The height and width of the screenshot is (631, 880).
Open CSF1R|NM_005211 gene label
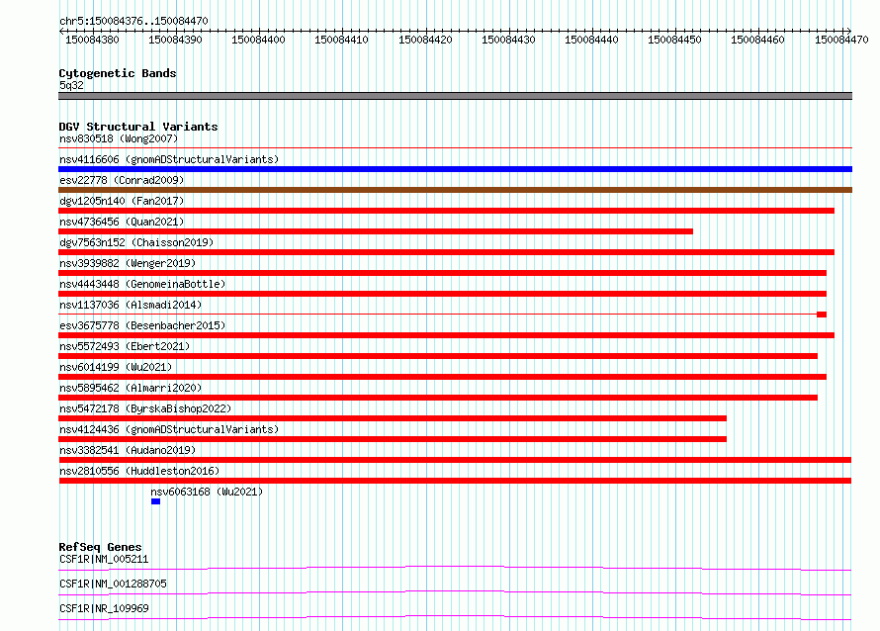click(x=104, y=559)
